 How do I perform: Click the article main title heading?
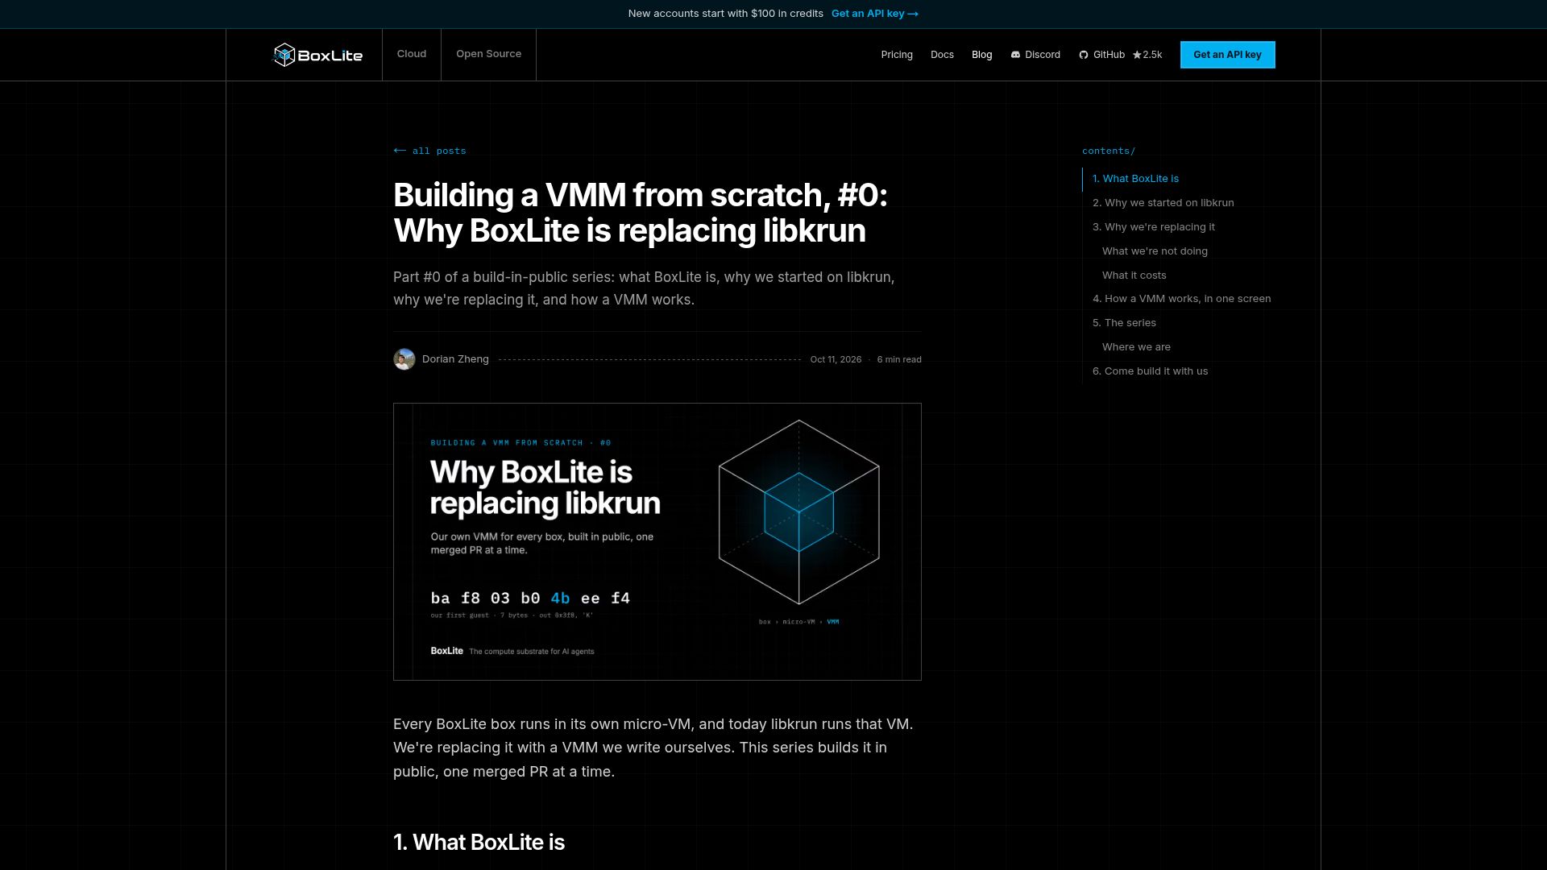click(x=641, y=213)
